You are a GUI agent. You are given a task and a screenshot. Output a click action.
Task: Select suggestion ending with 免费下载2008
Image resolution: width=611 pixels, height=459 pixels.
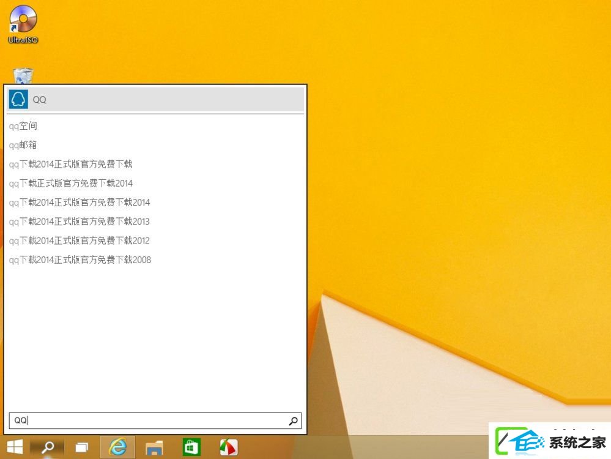point(80,259)
